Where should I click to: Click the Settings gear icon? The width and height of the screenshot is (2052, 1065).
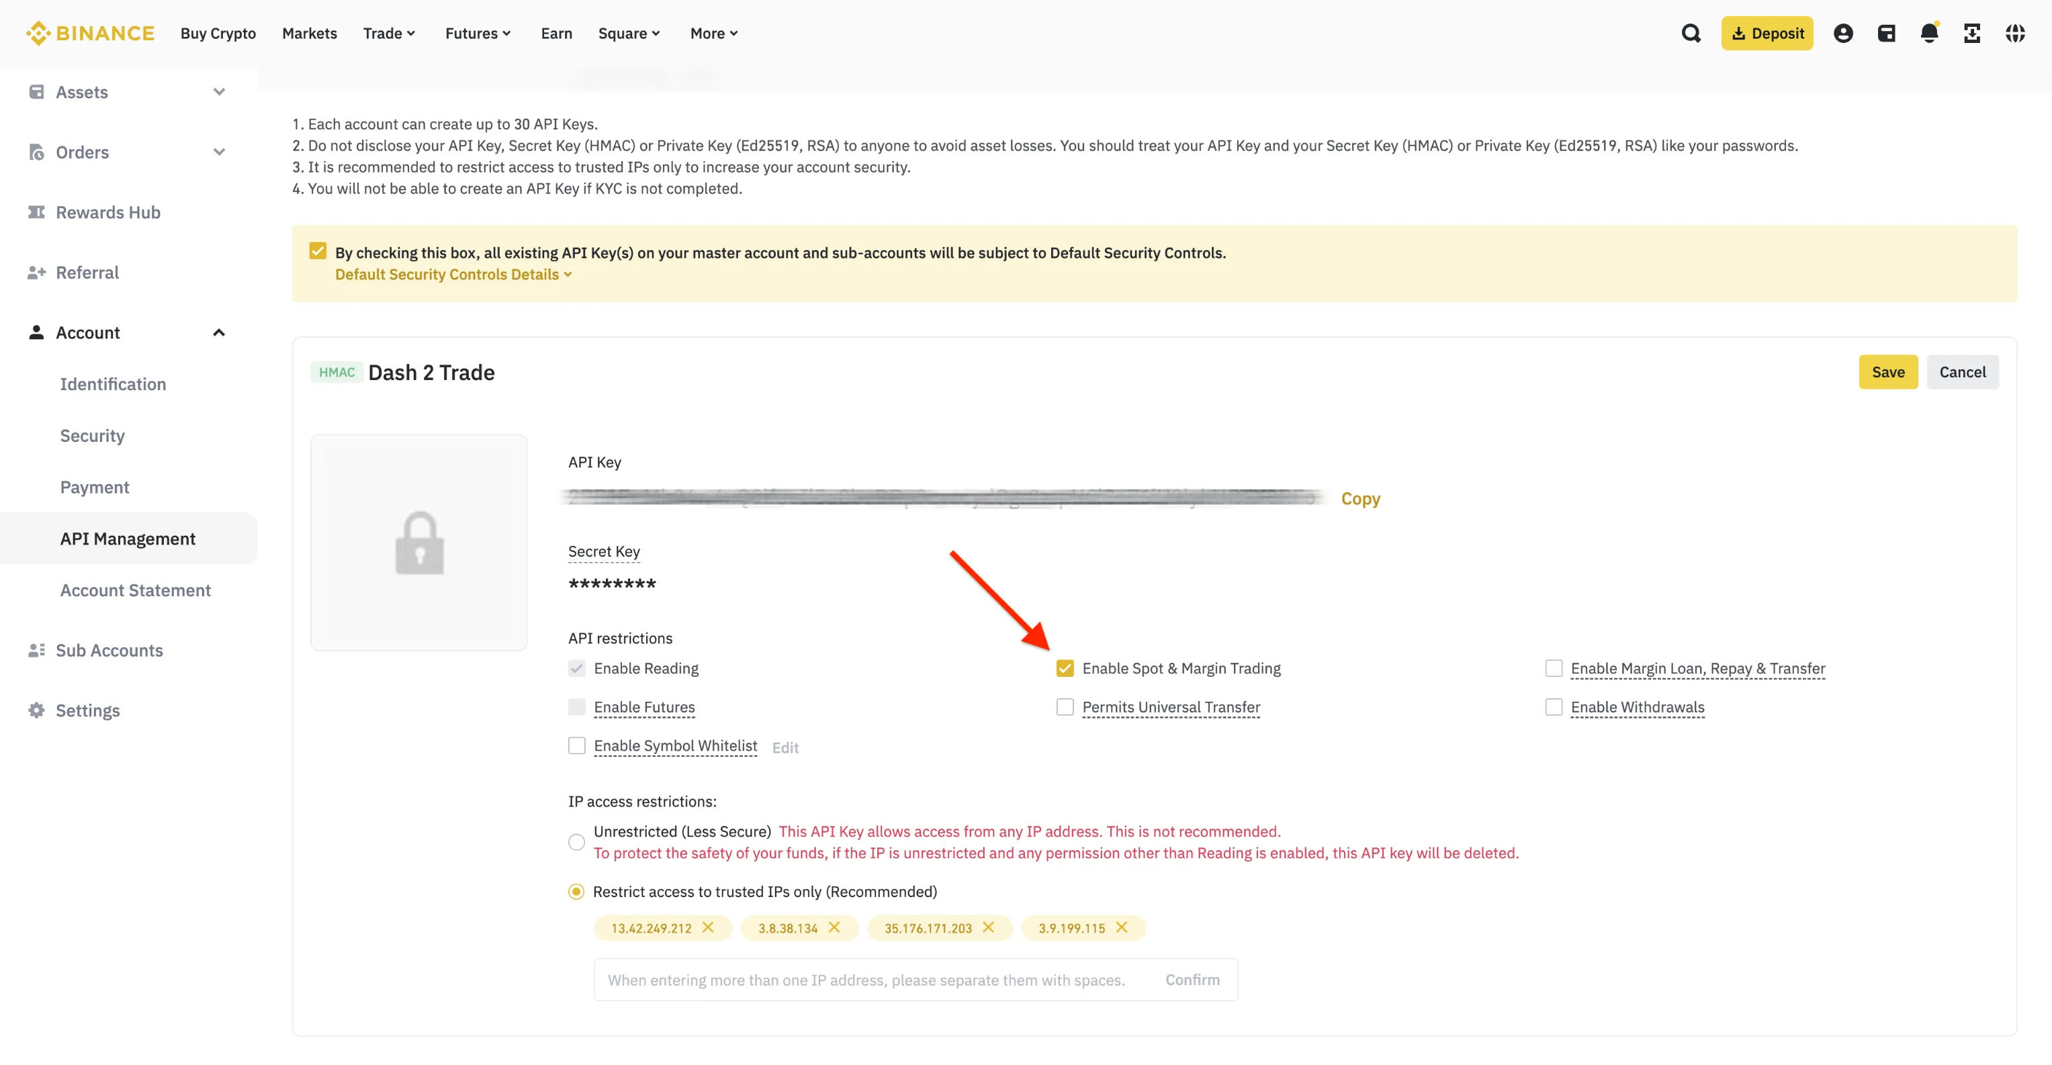pyautogui.click(x=37, y=710)
